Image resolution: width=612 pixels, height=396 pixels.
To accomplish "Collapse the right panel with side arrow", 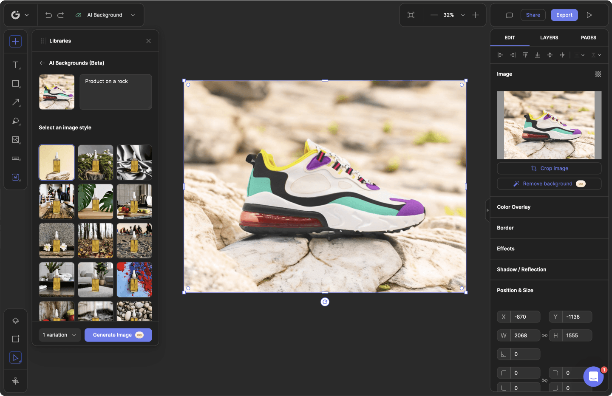I will 487,210.
